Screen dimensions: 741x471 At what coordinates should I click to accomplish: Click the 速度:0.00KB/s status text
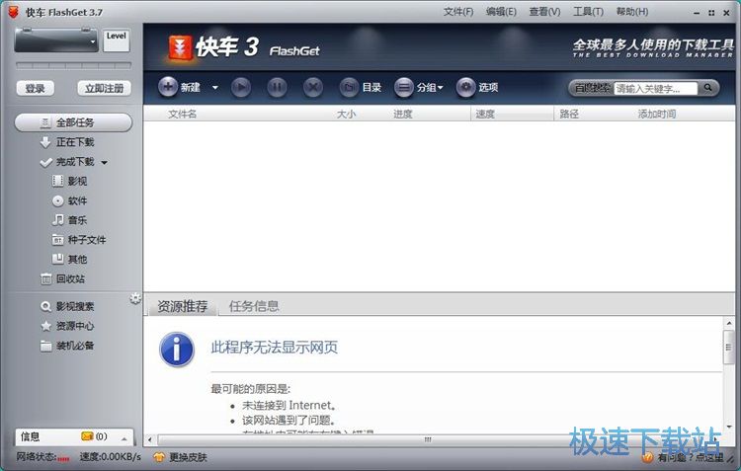(110, 457)
